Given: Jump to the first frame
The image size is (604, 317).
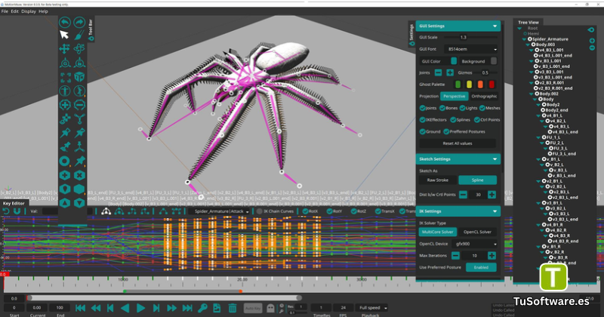Looking at the screenshot, I should [80, 308].
